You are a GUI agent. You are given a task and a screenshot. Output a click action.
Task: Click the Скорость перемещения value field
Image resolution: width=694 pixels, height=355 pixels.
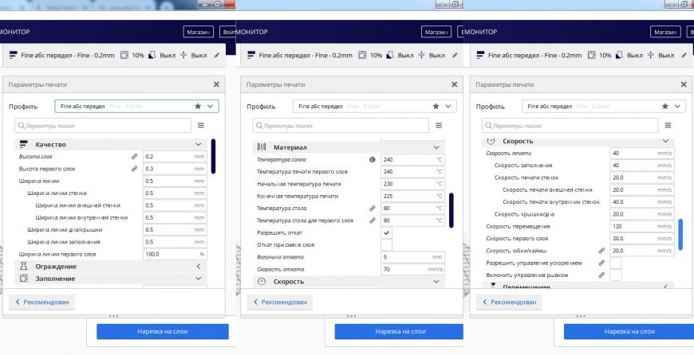point(642,226)
